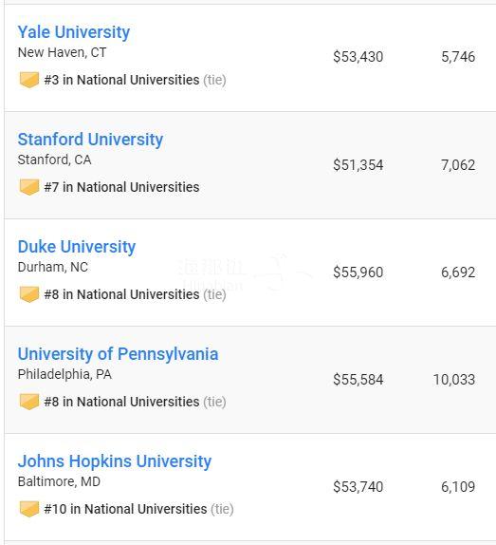Open the Johns Hopkins University link
This screenshot has width=496, height=545.
(115, 461)
